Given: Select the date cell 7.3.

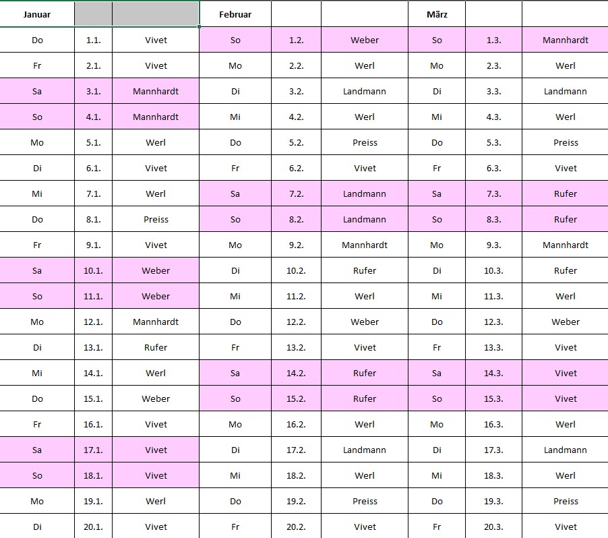Looking at the screenshot, I should pos(494,193).
